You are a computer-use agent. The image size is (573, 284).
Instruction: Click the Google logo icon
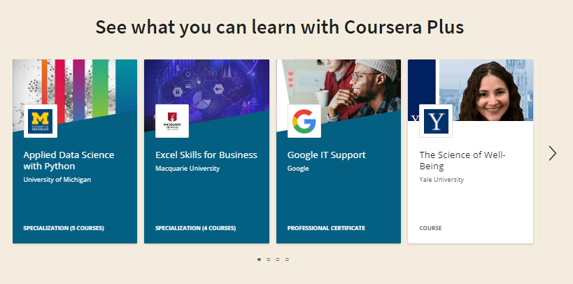point(304,121)
